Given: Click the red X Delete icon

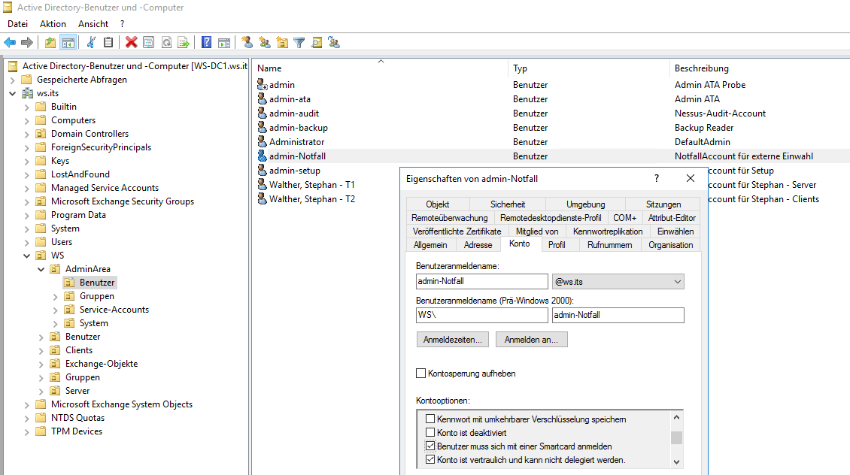Looking at the screenshot, I should point(131,42).
